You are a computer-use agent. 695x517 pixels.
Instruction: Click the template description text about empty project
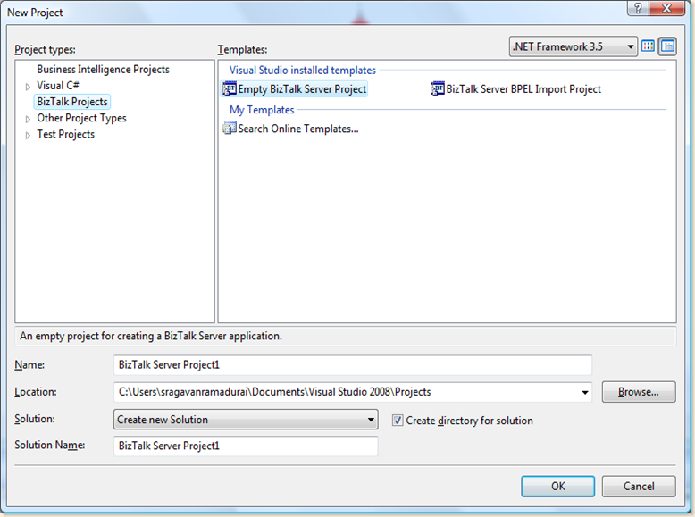coord(151,336)
